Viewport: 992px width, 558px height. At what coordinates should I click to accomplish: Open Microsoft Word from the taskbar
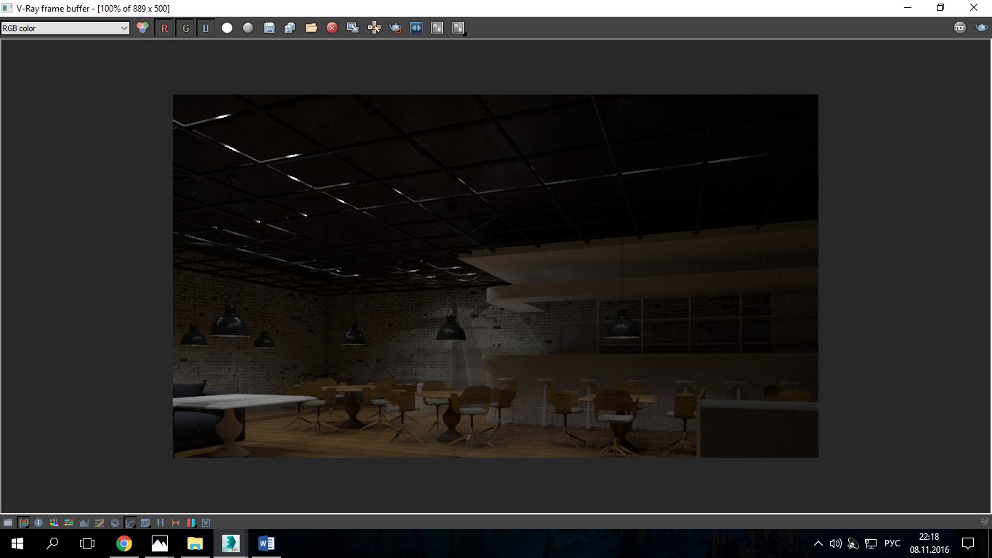[266, 543]
